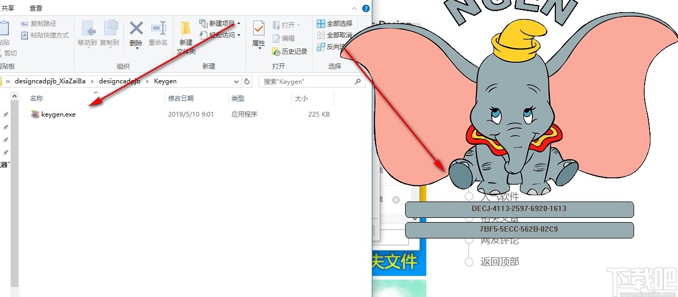Viewport: 678px width, 297px height.
Task: Click the 剪切 scissors command
Action: coord(8,53)
